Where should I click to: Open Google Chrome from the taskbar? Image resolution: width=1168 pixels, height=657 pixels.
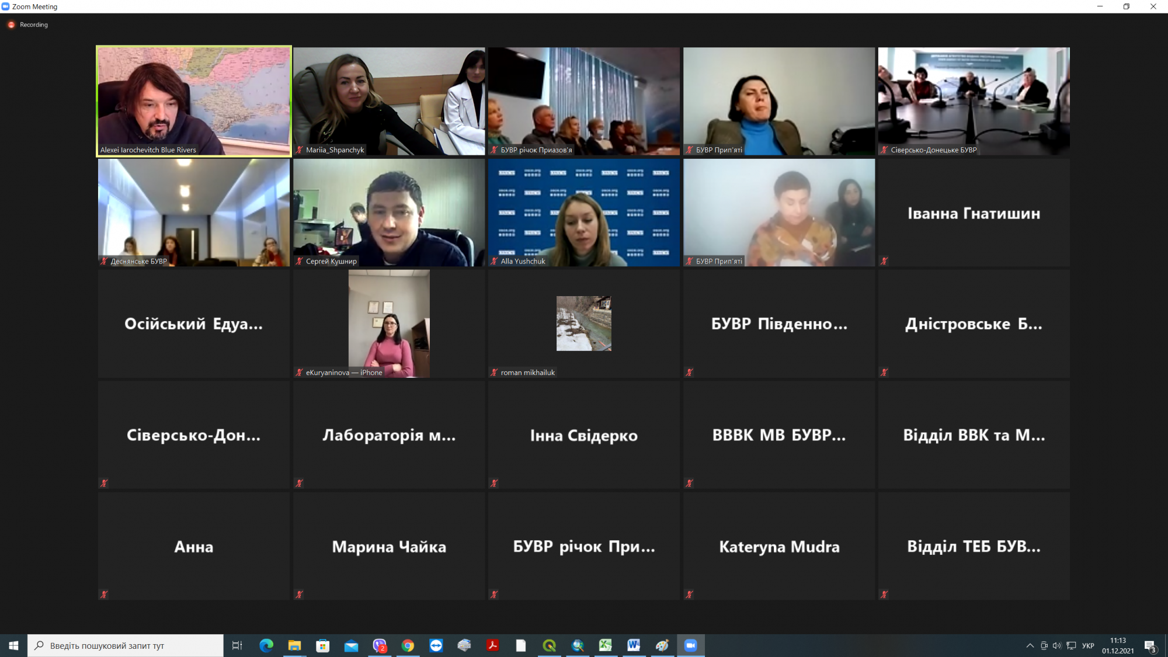408,645
